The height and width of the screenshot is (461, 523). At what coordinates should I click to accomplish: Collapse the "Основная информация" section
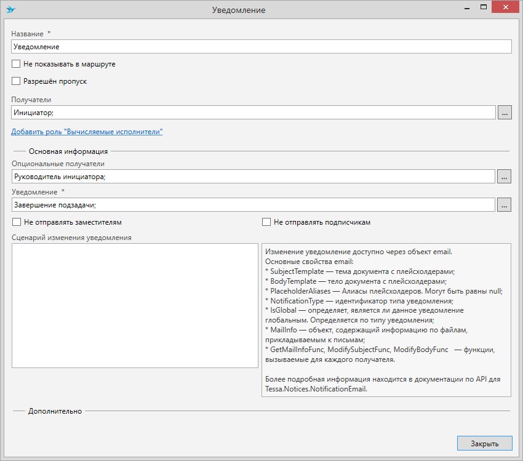68,151
